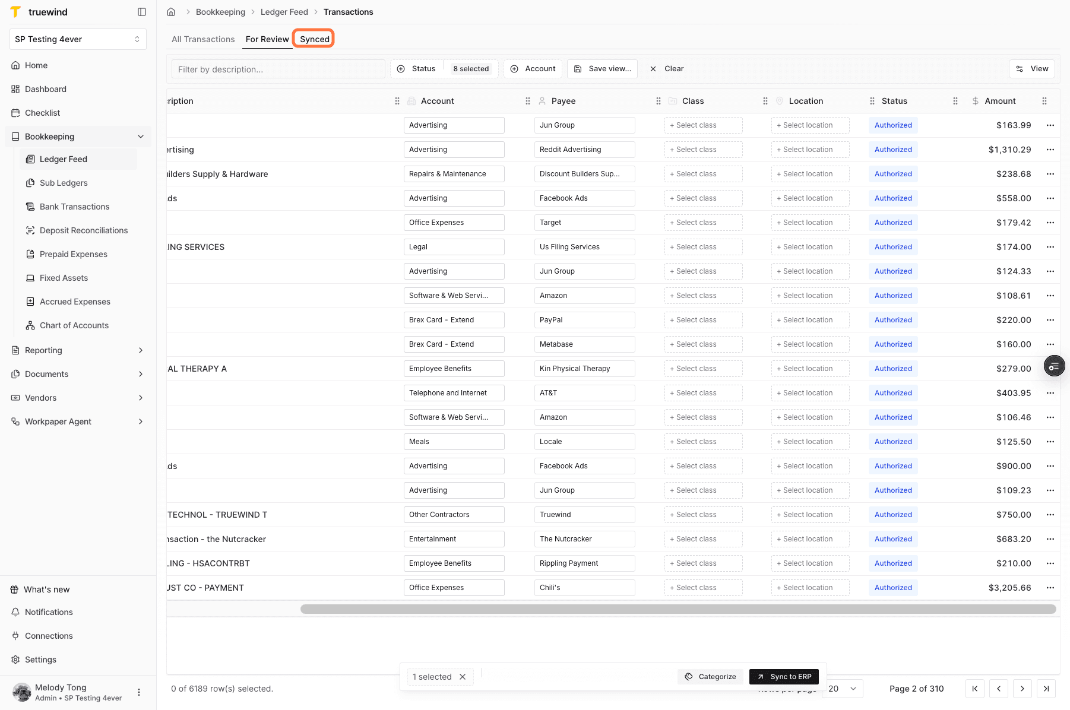The width and height of the screenshot is (1070, 710).
Task: Click the Account column drag handle
Action: pos(528,101)
